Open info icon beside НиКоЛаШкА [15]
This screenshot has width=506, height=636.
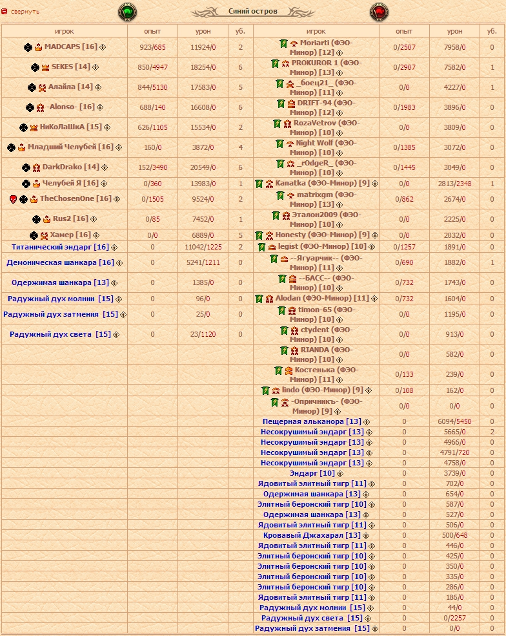pos(107,127)
